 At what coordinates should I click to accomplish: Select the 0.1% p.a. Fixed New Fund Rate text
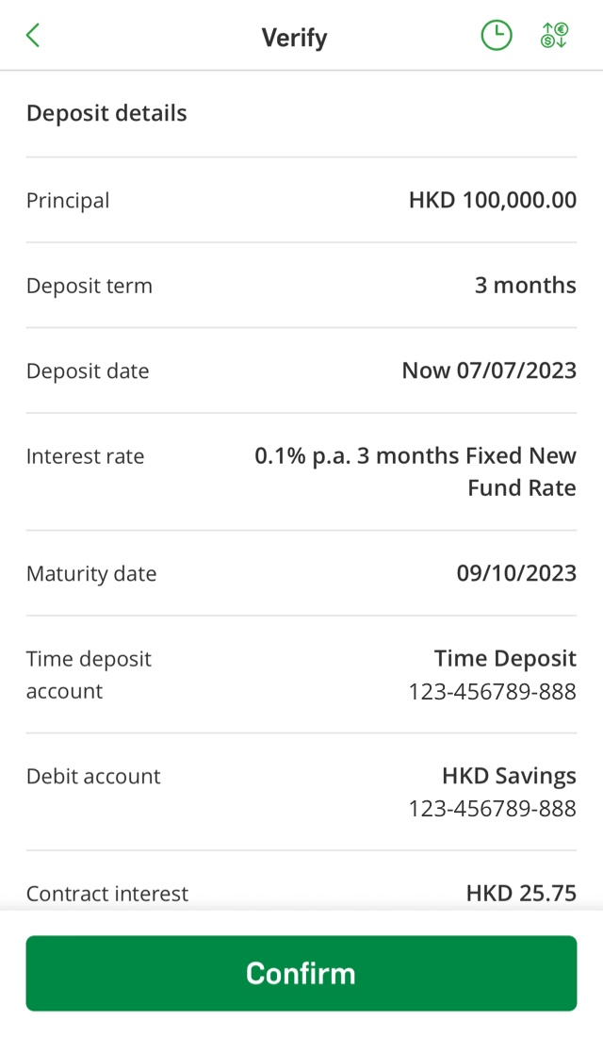pos(416,471)
